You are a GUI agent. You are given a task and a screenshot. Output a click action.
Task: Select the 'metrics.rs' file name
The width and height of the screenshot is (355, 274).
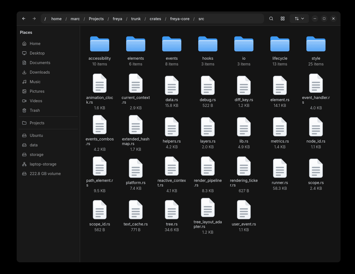(280, 141)
